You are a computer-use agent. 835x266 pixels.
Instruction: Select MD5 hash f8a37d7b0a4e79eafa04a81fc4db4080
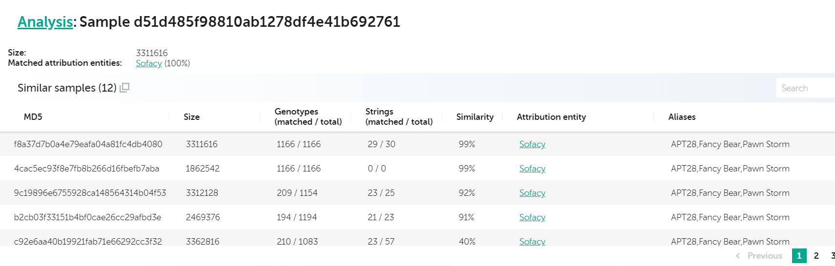88,144
